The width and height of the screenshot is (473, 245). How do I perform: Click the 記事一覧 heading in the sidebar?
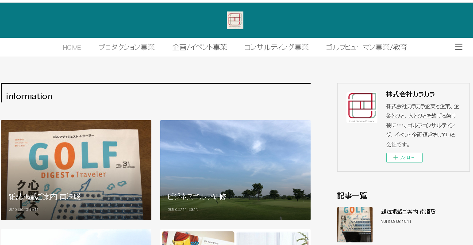click(x=352, y=196)
